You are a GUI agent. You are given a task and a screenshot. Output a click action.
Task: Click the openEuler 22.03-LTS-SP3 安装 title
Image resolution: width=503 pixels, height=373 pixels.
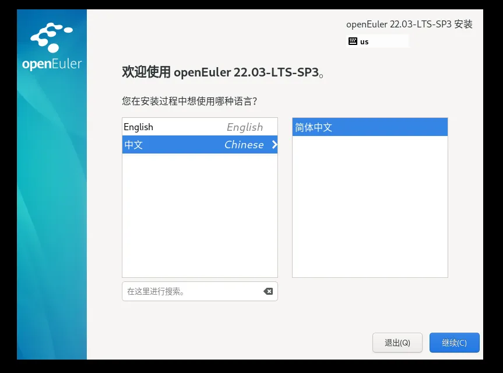[409, 25]
